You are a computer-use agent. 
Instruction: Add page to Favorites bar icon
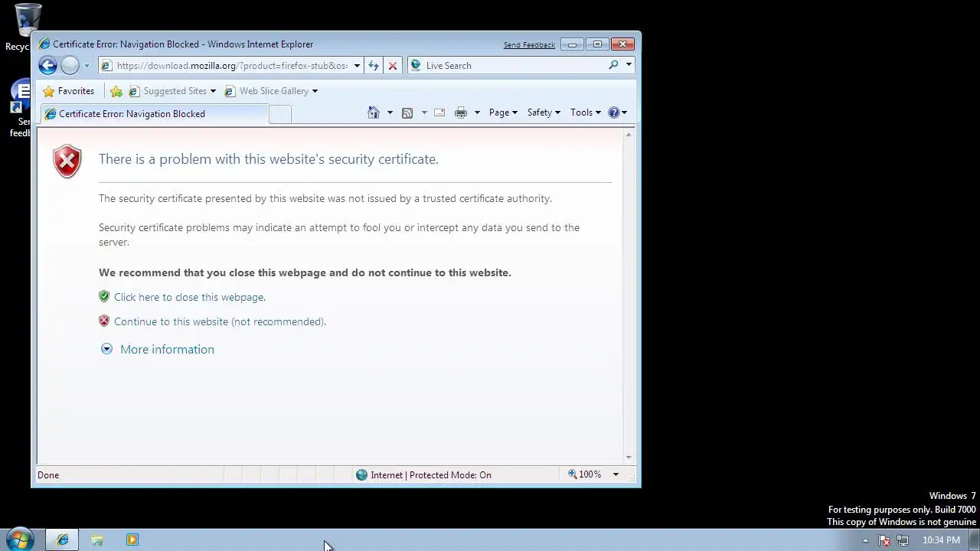[x=116, y=91]
